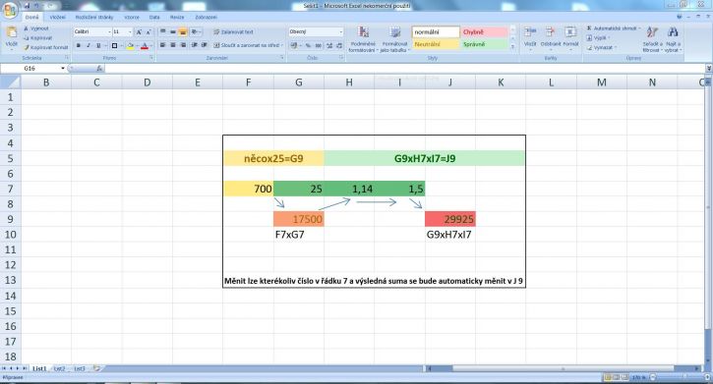Click the yellow fill color button
The width and height of the screenshot is (713, 384).
click(130, 45)
